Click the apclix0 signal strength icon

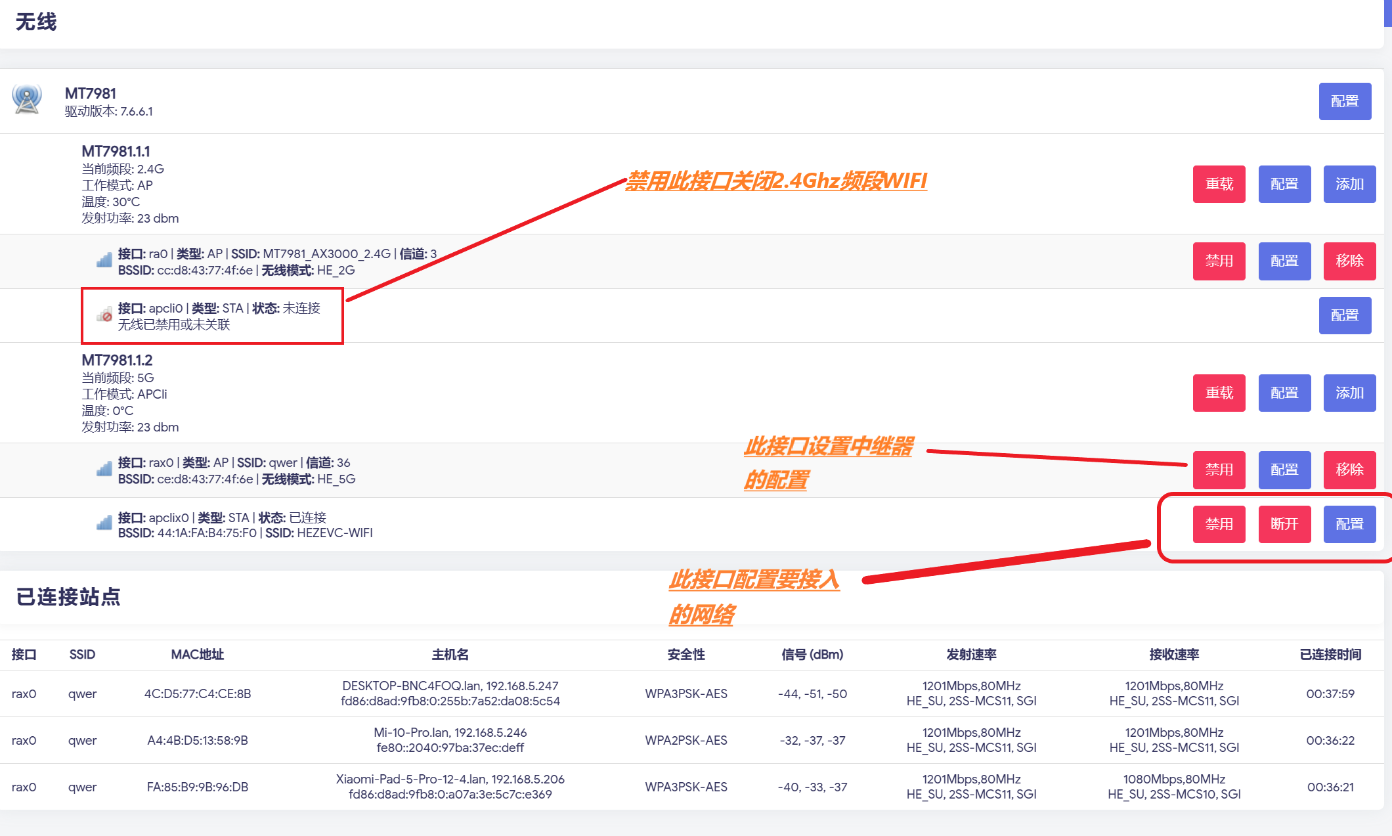click(x=104, y=523)
